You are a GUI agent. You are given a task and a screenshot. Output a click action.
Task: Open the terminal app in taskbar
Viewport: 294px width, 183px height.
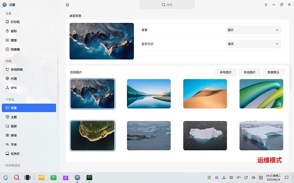(89, 177)
